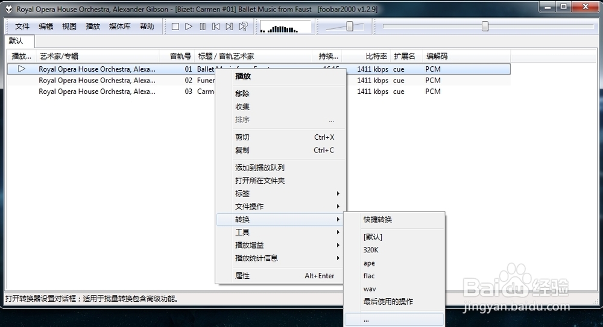This screenshot has height=327, width=603.
Task: Close the foobar2000 window
Action: [x=586, y=7]
